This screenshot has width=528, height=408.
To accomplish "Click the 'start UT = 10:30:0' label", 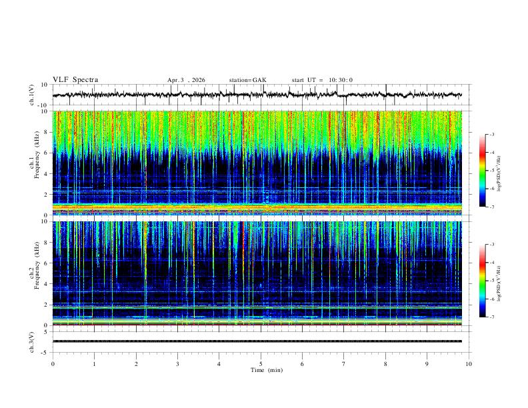I will click(x=322, y=80).
